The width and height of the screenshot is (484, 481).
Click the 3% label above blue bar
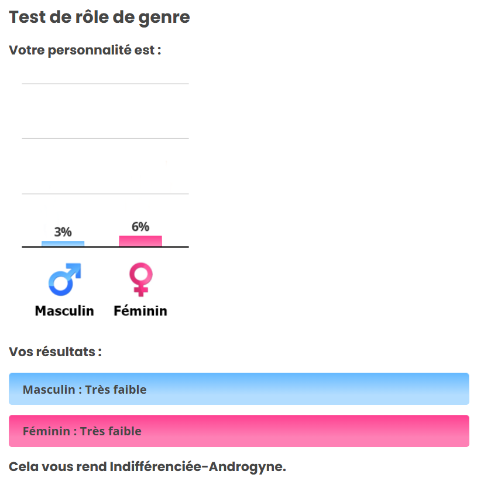63,232
